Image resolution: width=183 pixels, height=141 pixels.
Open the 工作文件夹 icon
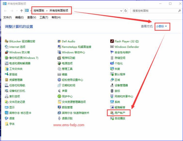[x=7, y=69]
